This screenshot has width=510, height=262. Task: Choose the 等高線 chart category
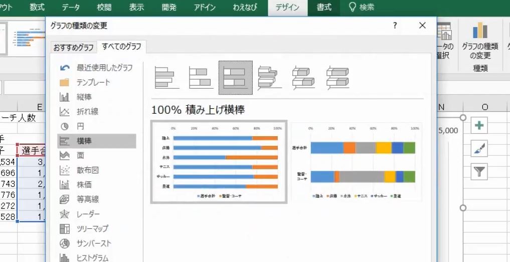97,199
